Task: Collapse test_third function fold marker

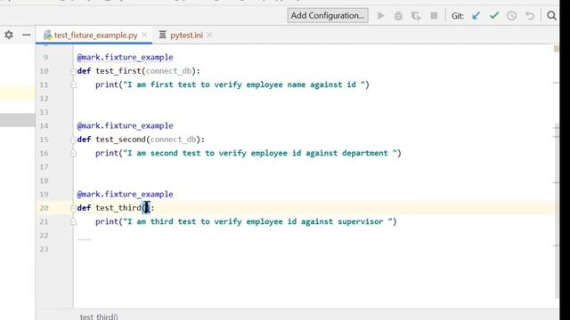Action: [x=73, y=208]
